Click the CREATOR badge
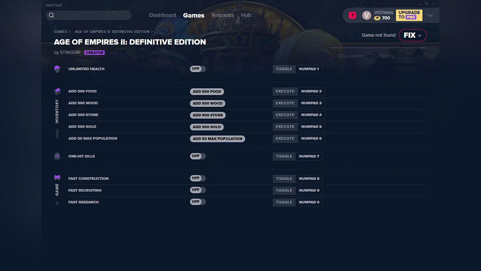Screen dimensions: 481x271 95,53
